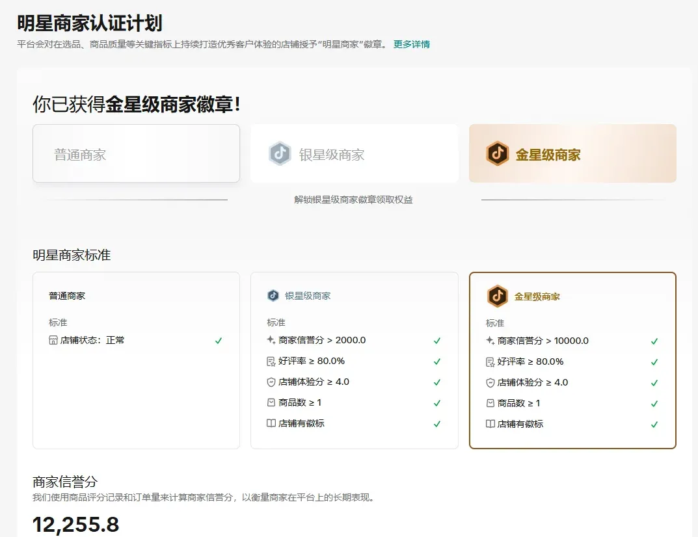Open the 更多详情 link

click(x=411, y=44)
